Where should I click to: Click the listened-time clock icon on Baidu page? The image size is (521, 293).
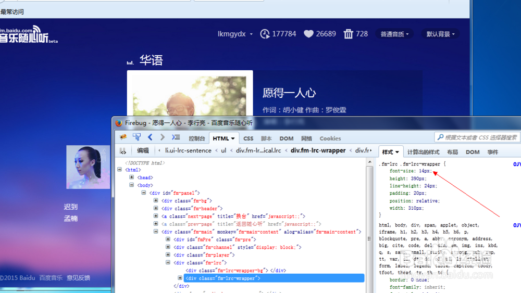(265, 34)
